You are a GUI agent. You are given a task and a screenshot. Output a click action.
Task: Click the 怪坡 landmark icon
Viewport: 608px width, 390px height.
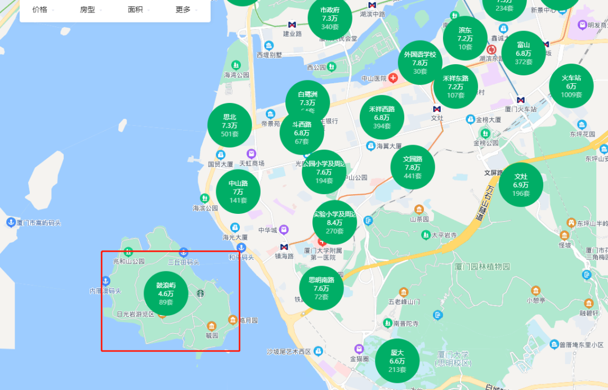point(564,236)
